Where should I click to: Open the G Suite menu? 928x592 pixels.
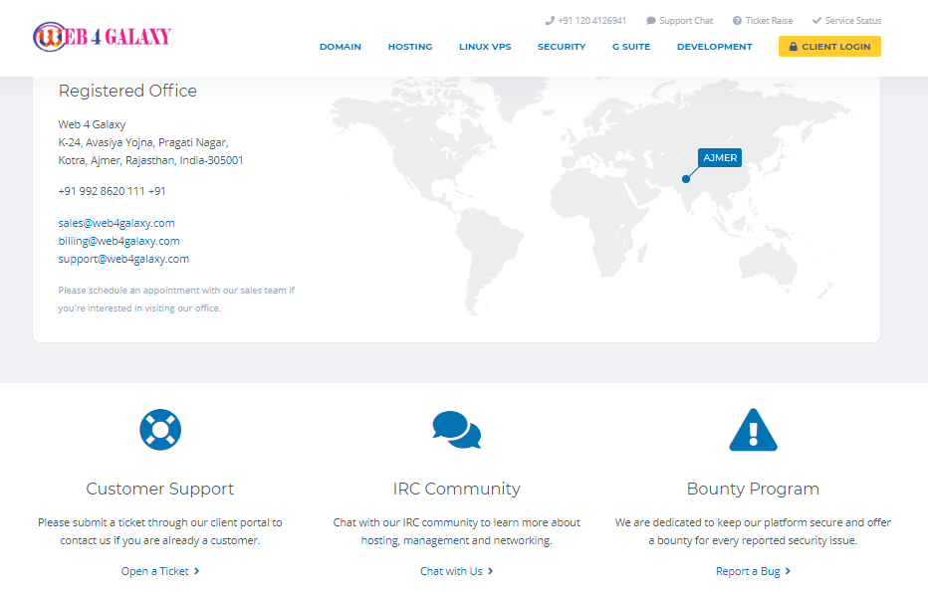(x=631, y=47)
